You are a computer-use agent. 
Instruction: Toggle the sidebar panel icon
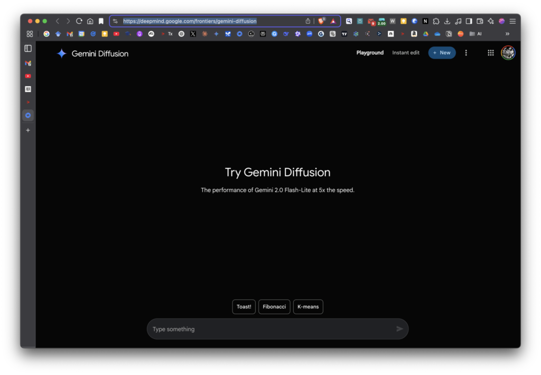point(28,48)
